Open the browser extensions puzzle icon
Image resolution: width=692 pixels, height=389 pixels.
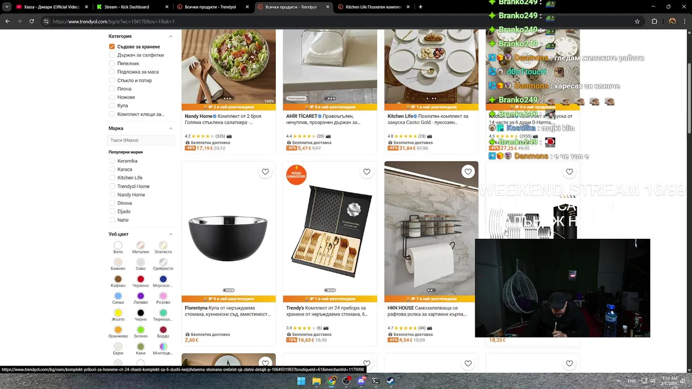(x=655, y=21)
